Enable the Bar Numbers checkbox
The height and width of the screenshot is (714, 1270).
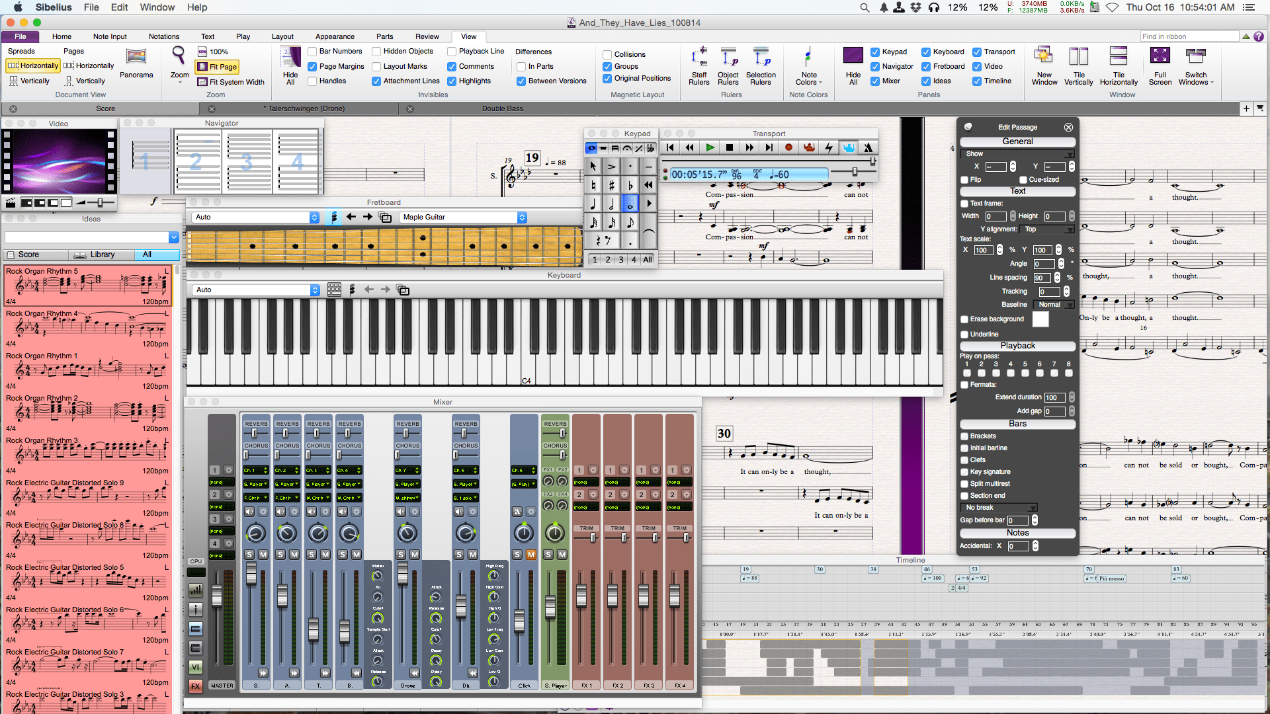coord(313,52)
